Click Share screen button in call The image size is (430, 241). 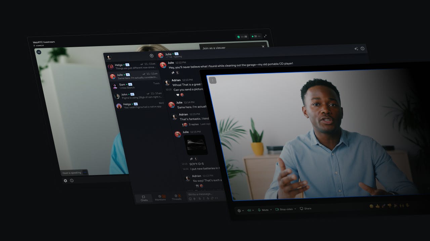(306, 209)
